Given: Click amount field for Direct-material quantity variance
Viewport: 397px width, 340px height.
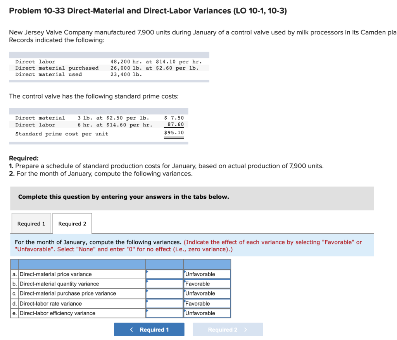Looking at the screenshot, I should (x=164, y=284).
